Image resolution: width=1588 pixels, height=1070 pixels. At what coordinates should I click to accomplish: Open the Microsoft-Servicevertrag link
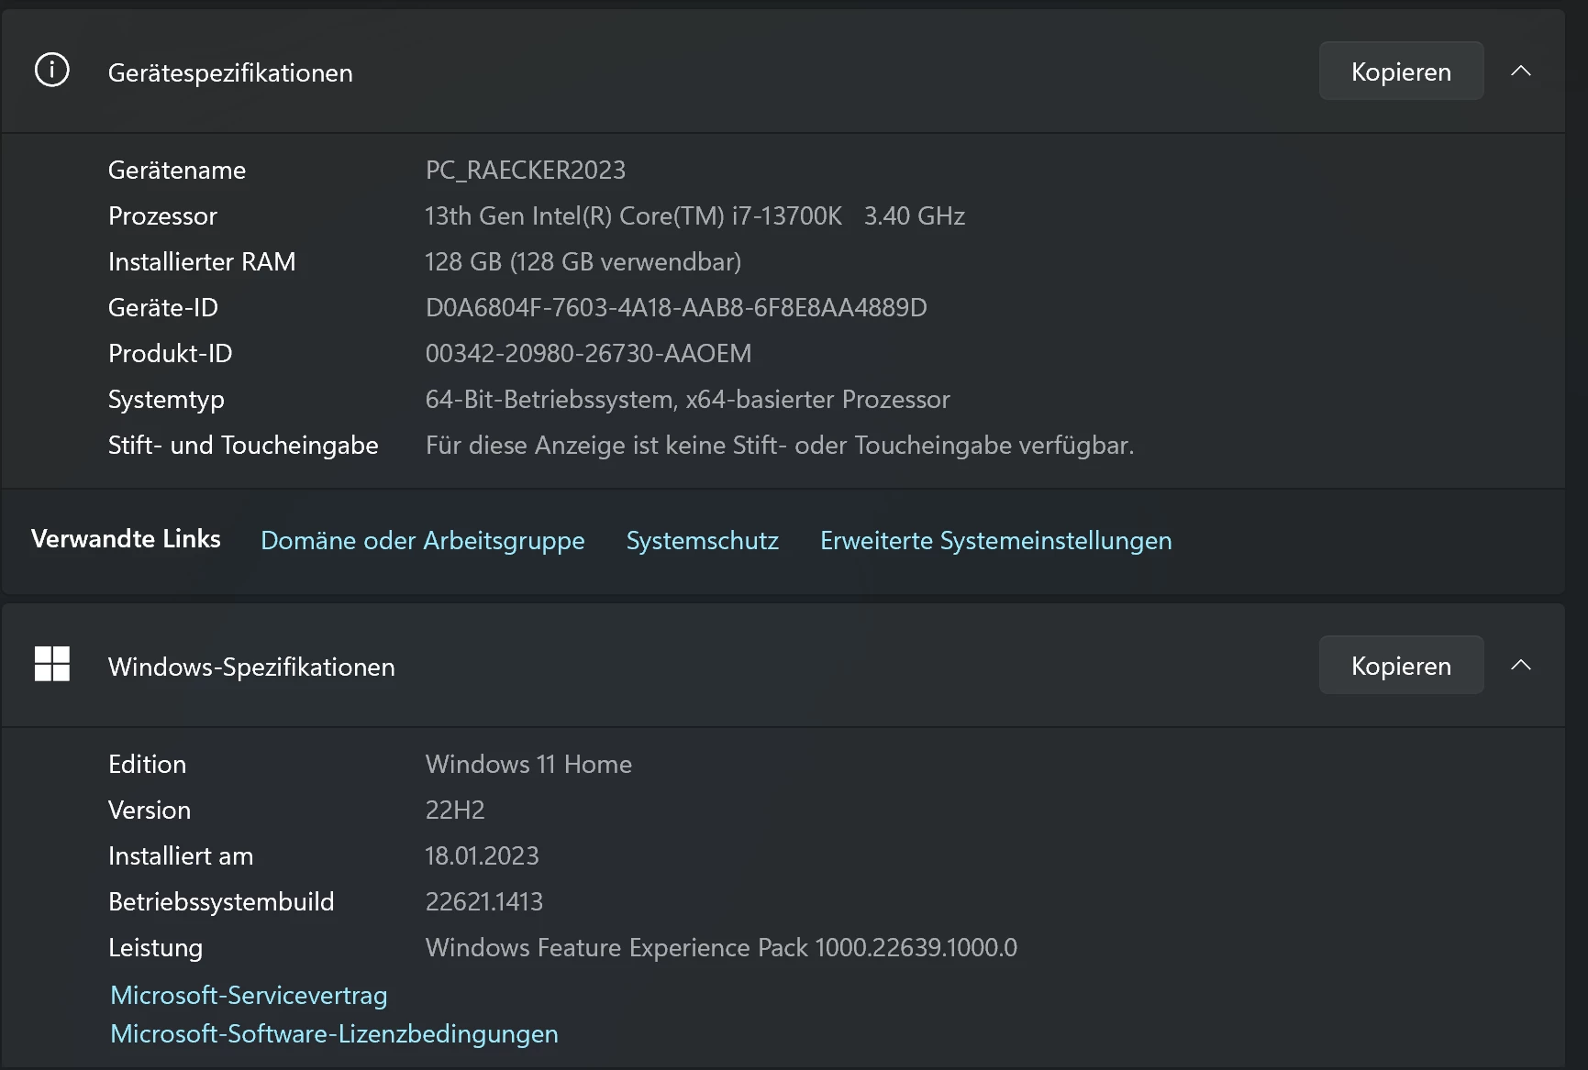(x=249, y=995)
